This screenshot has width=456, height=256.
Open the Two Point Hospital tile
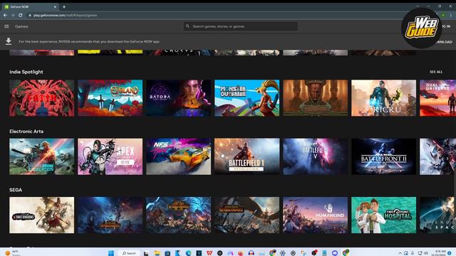point(383,215)
